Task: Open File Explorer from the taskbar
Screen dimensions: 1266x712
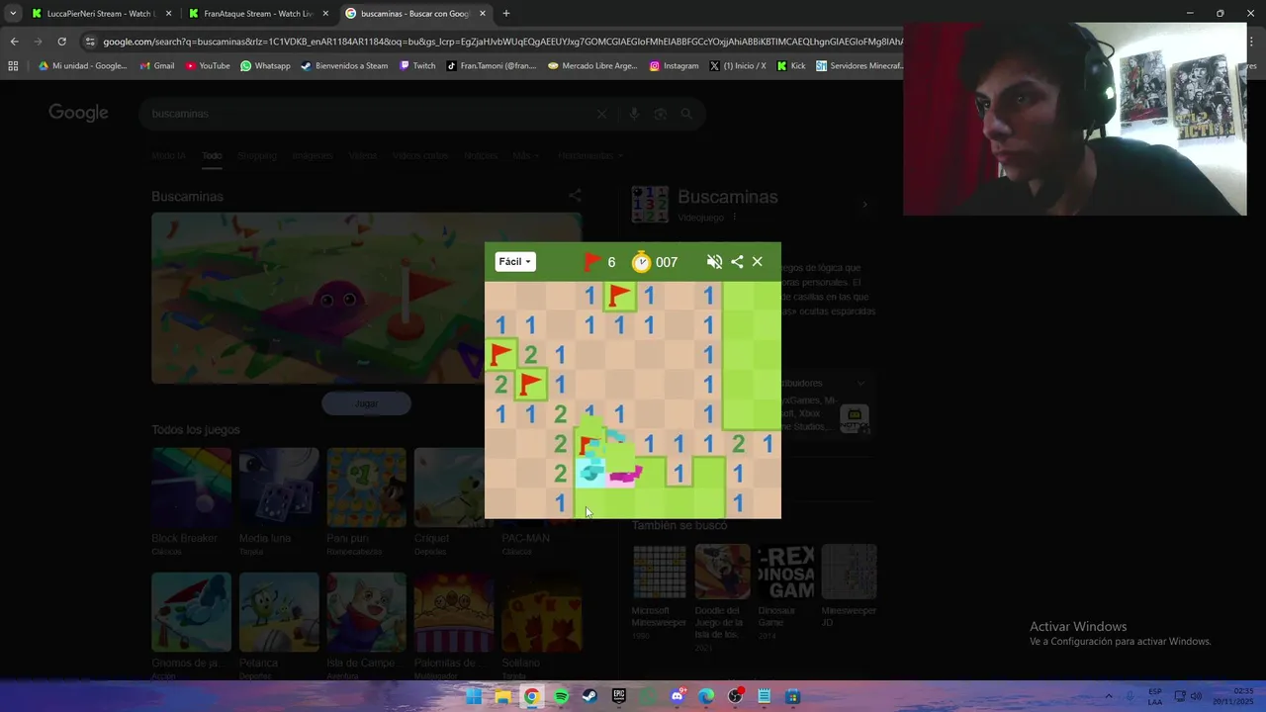Action: point(502,696)
